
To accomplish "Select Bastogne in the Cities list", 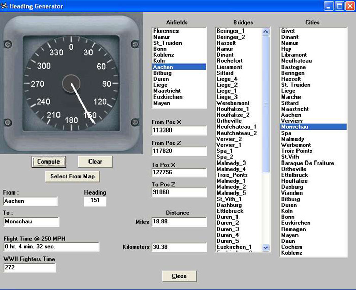I will [x=293, y=67].
